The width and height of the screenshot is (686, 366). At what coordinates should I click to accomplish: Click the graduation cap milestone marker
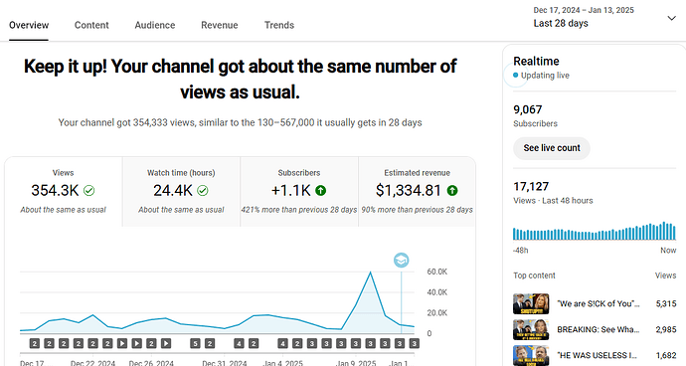tap(402, 260)
